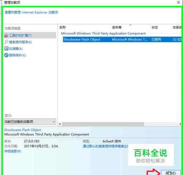The width and height of the screenshot is (183, 175).
Task: Open the 详细信息(R) link
Action: pos(13,151)
